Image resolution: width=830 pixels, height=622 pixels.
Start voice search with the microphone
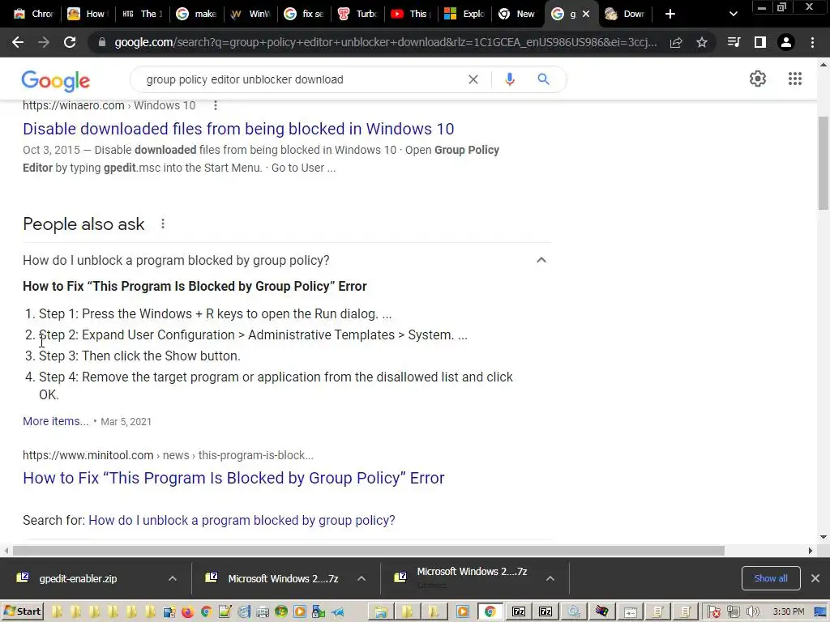pos(509,79)
